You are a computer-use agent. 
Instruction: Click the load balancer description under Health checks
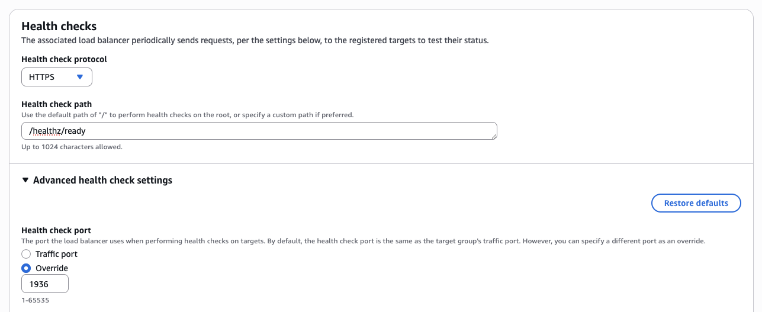coord(255,41)
